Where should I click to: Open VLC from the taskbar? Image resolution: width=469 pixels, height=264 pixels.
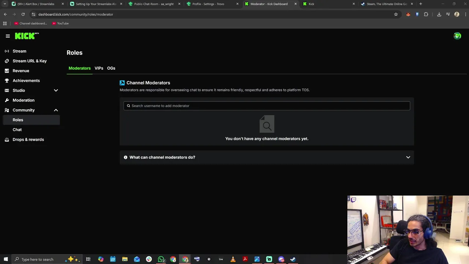233,259
